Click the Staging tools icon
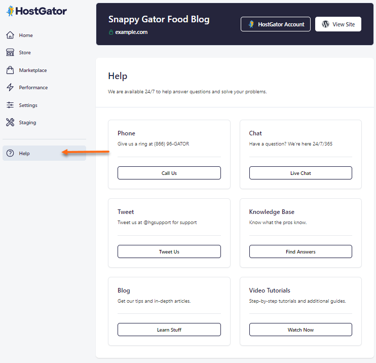The width and height of the screenshot is (376, 363). [10, 122]
